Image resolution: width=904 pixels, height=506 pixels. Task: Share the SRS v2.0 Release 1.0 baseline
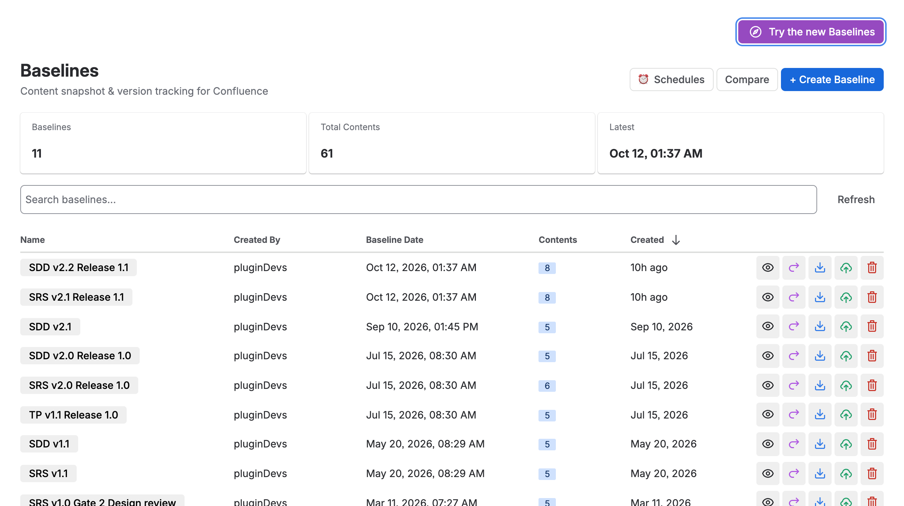pyautogui.click(x=794, y=385)
